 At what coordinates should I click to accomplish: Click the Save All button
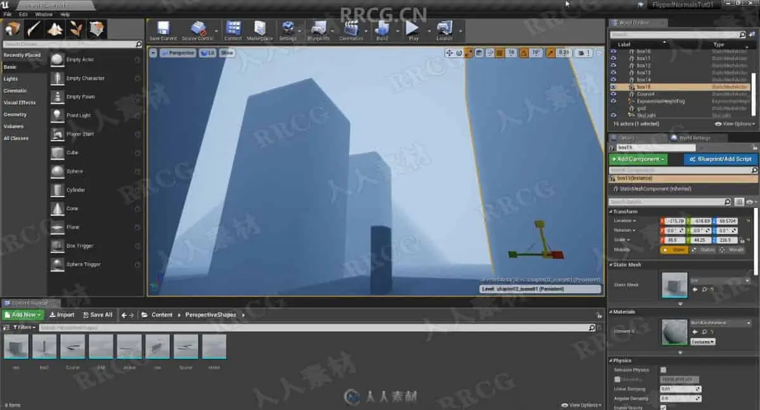tap(97, 315)
